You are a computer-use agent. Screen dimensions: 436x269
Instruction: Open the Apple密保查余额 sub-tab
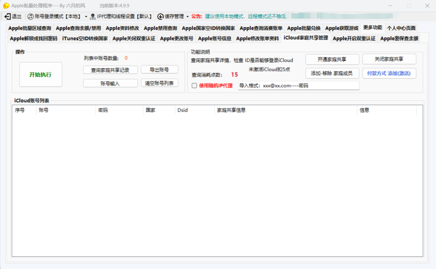coord(399,39)
